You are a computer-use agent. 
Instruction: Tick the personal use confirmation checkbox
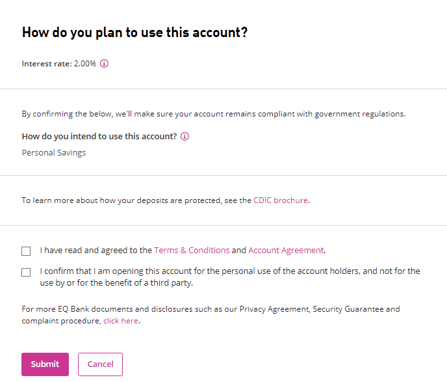[26, 272]
